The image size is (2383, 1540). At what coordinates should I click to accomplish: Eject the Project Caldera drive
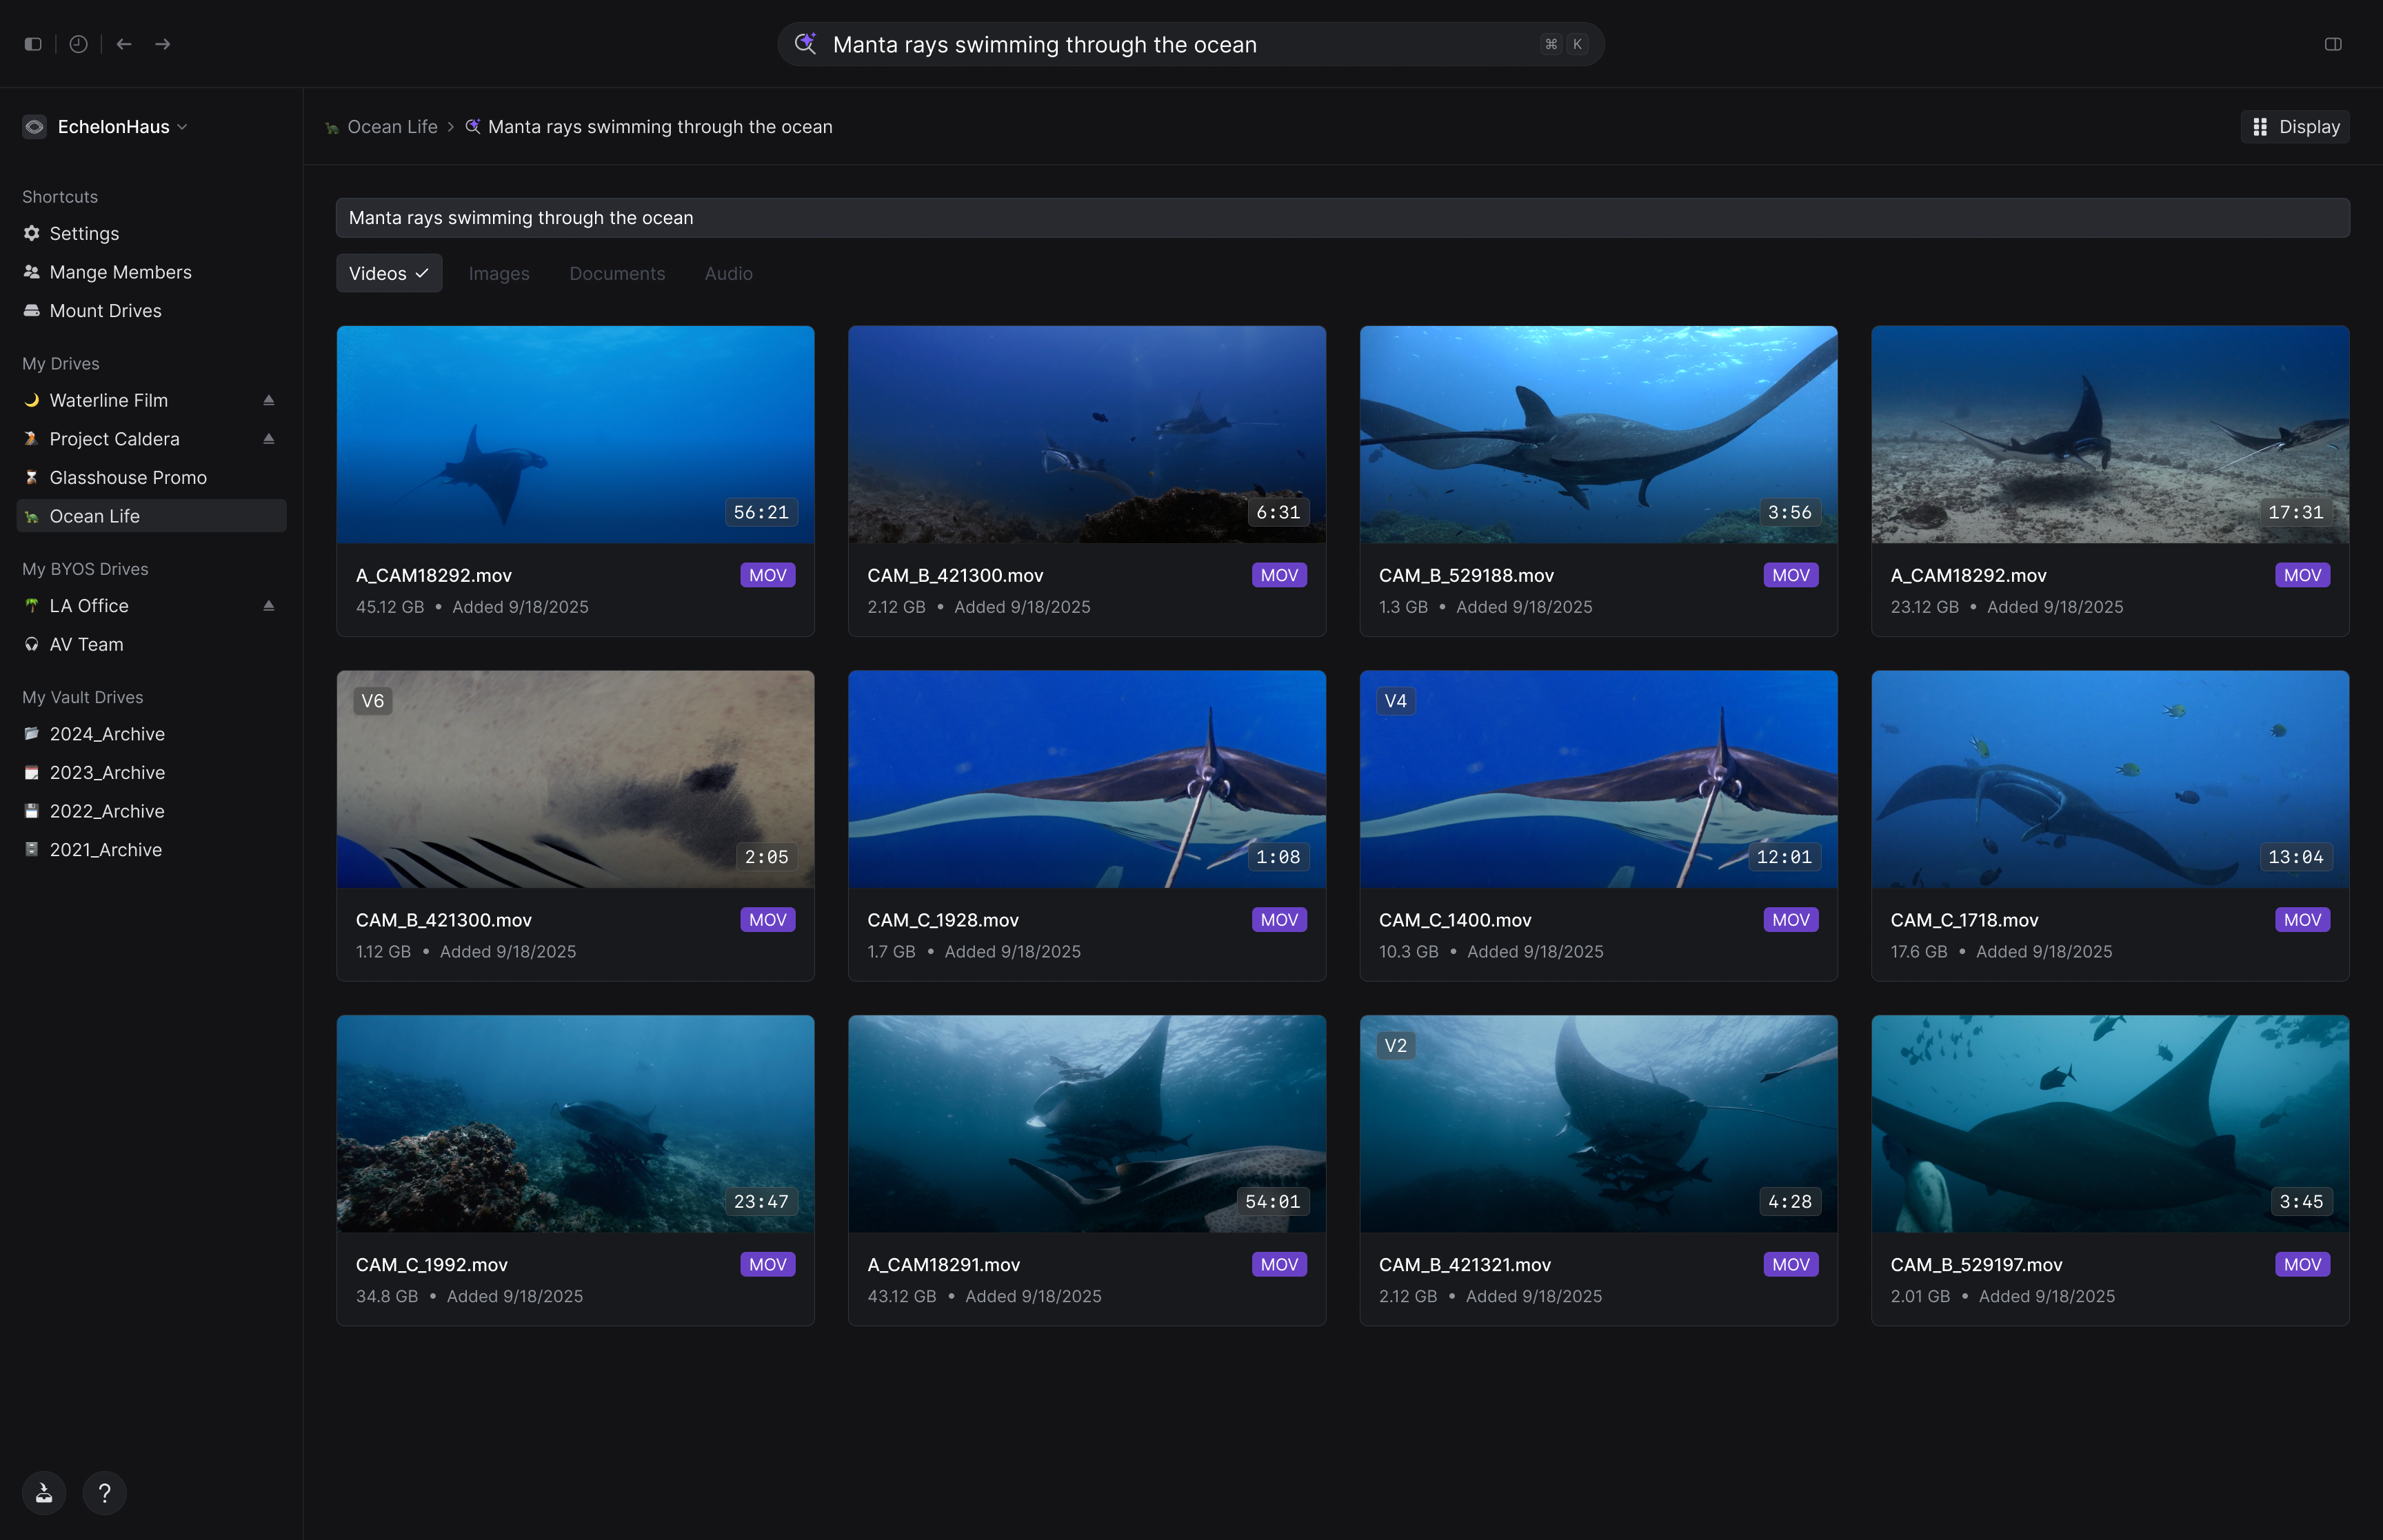tap(268, 439)
